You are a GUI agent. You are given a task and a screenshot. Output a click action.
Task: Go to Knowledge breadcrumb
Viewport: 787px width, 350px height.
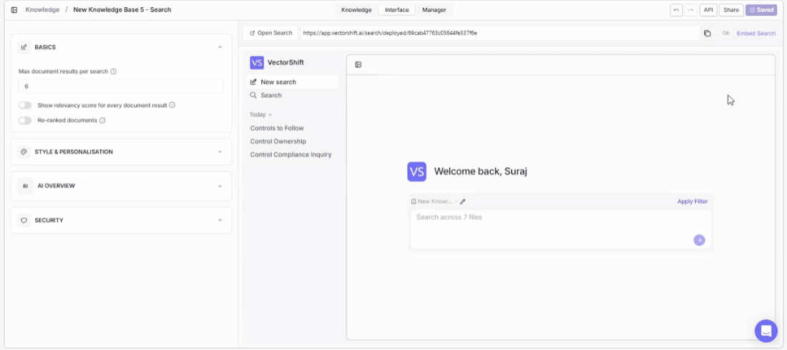point(42,9)
